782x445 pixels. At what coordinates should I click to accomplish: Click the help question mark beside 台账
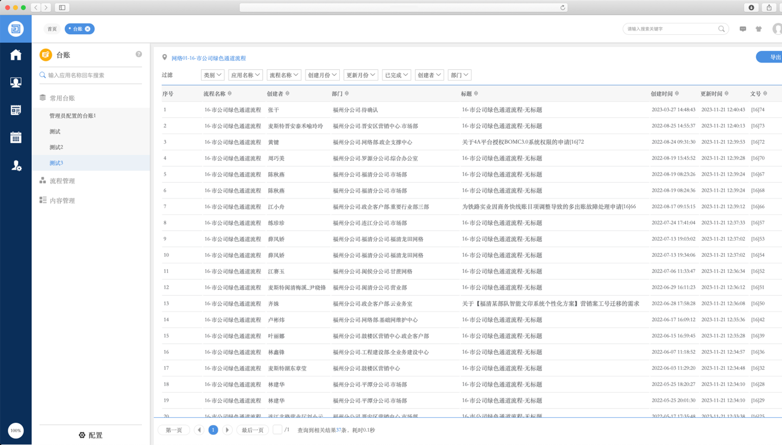click(x=139, y=54)
